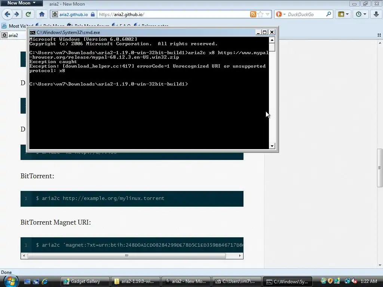Click the cmd.exe title bar system icon
Screen dimensions: 383x287
(33, 32)
